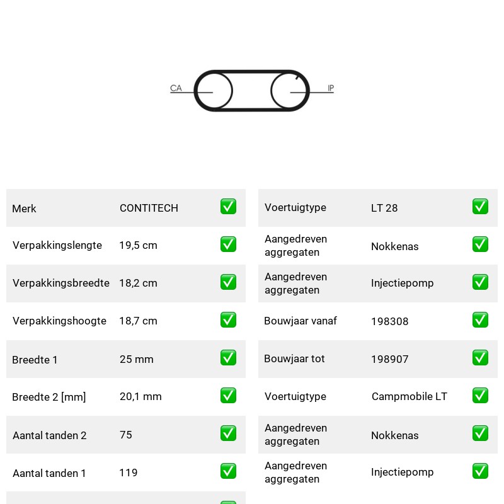Click the Voertuigtype label beside Campmobile LT
This screenshot has width=504, height=504.
[x=295, y=396]
